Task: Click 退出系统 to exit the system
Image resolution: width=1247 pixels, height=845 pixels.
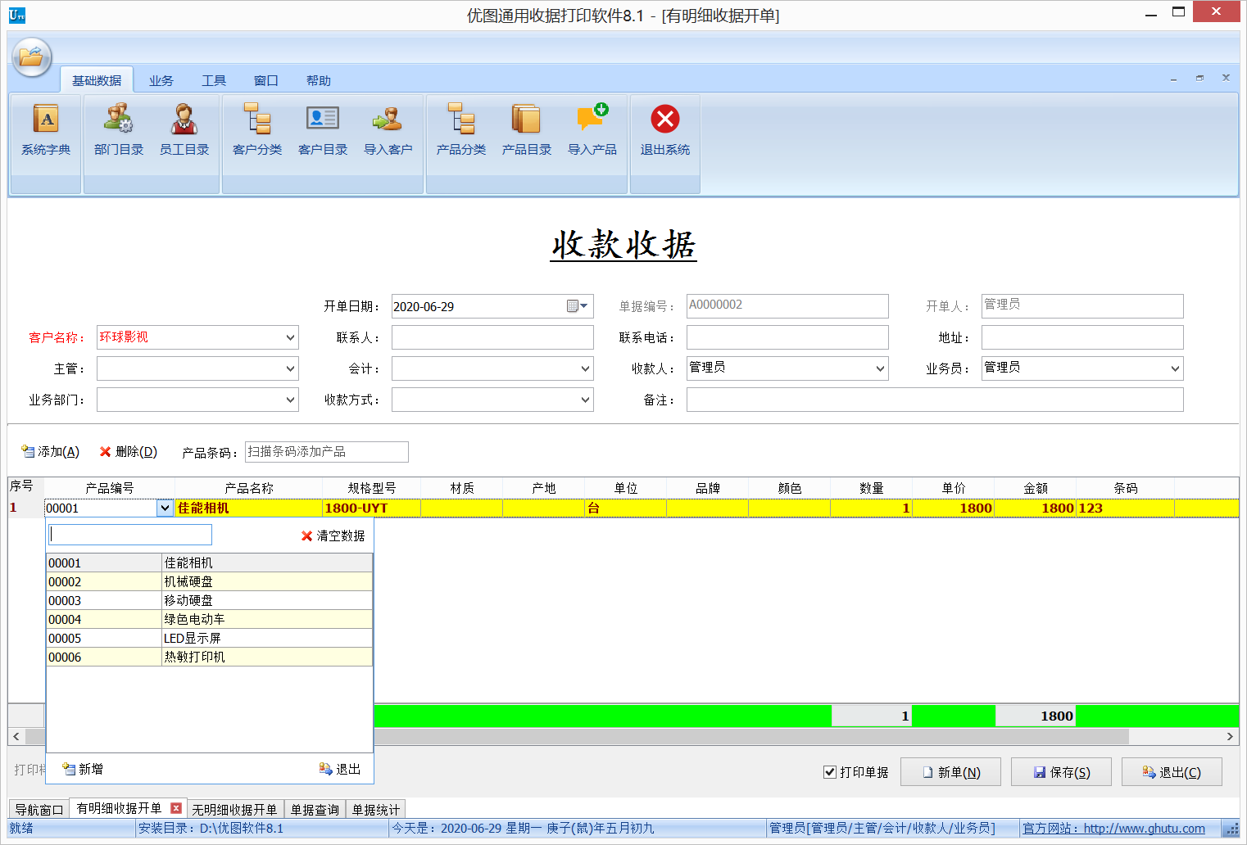Action: (664, 131)
